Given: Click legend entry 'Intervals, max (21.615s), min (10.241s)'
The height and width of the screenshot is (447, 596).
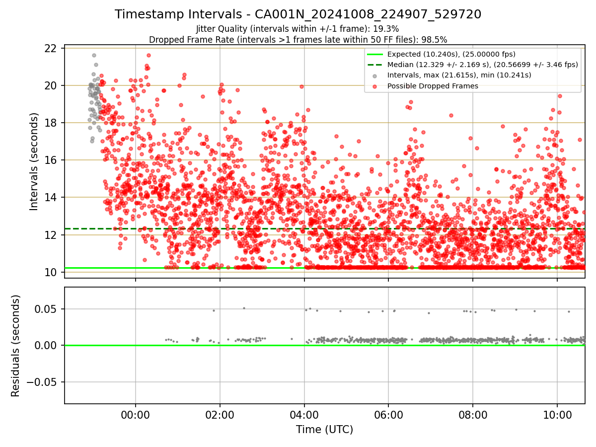Looking at the screenshot, I should pyautogui.click(x=459, y=75).
